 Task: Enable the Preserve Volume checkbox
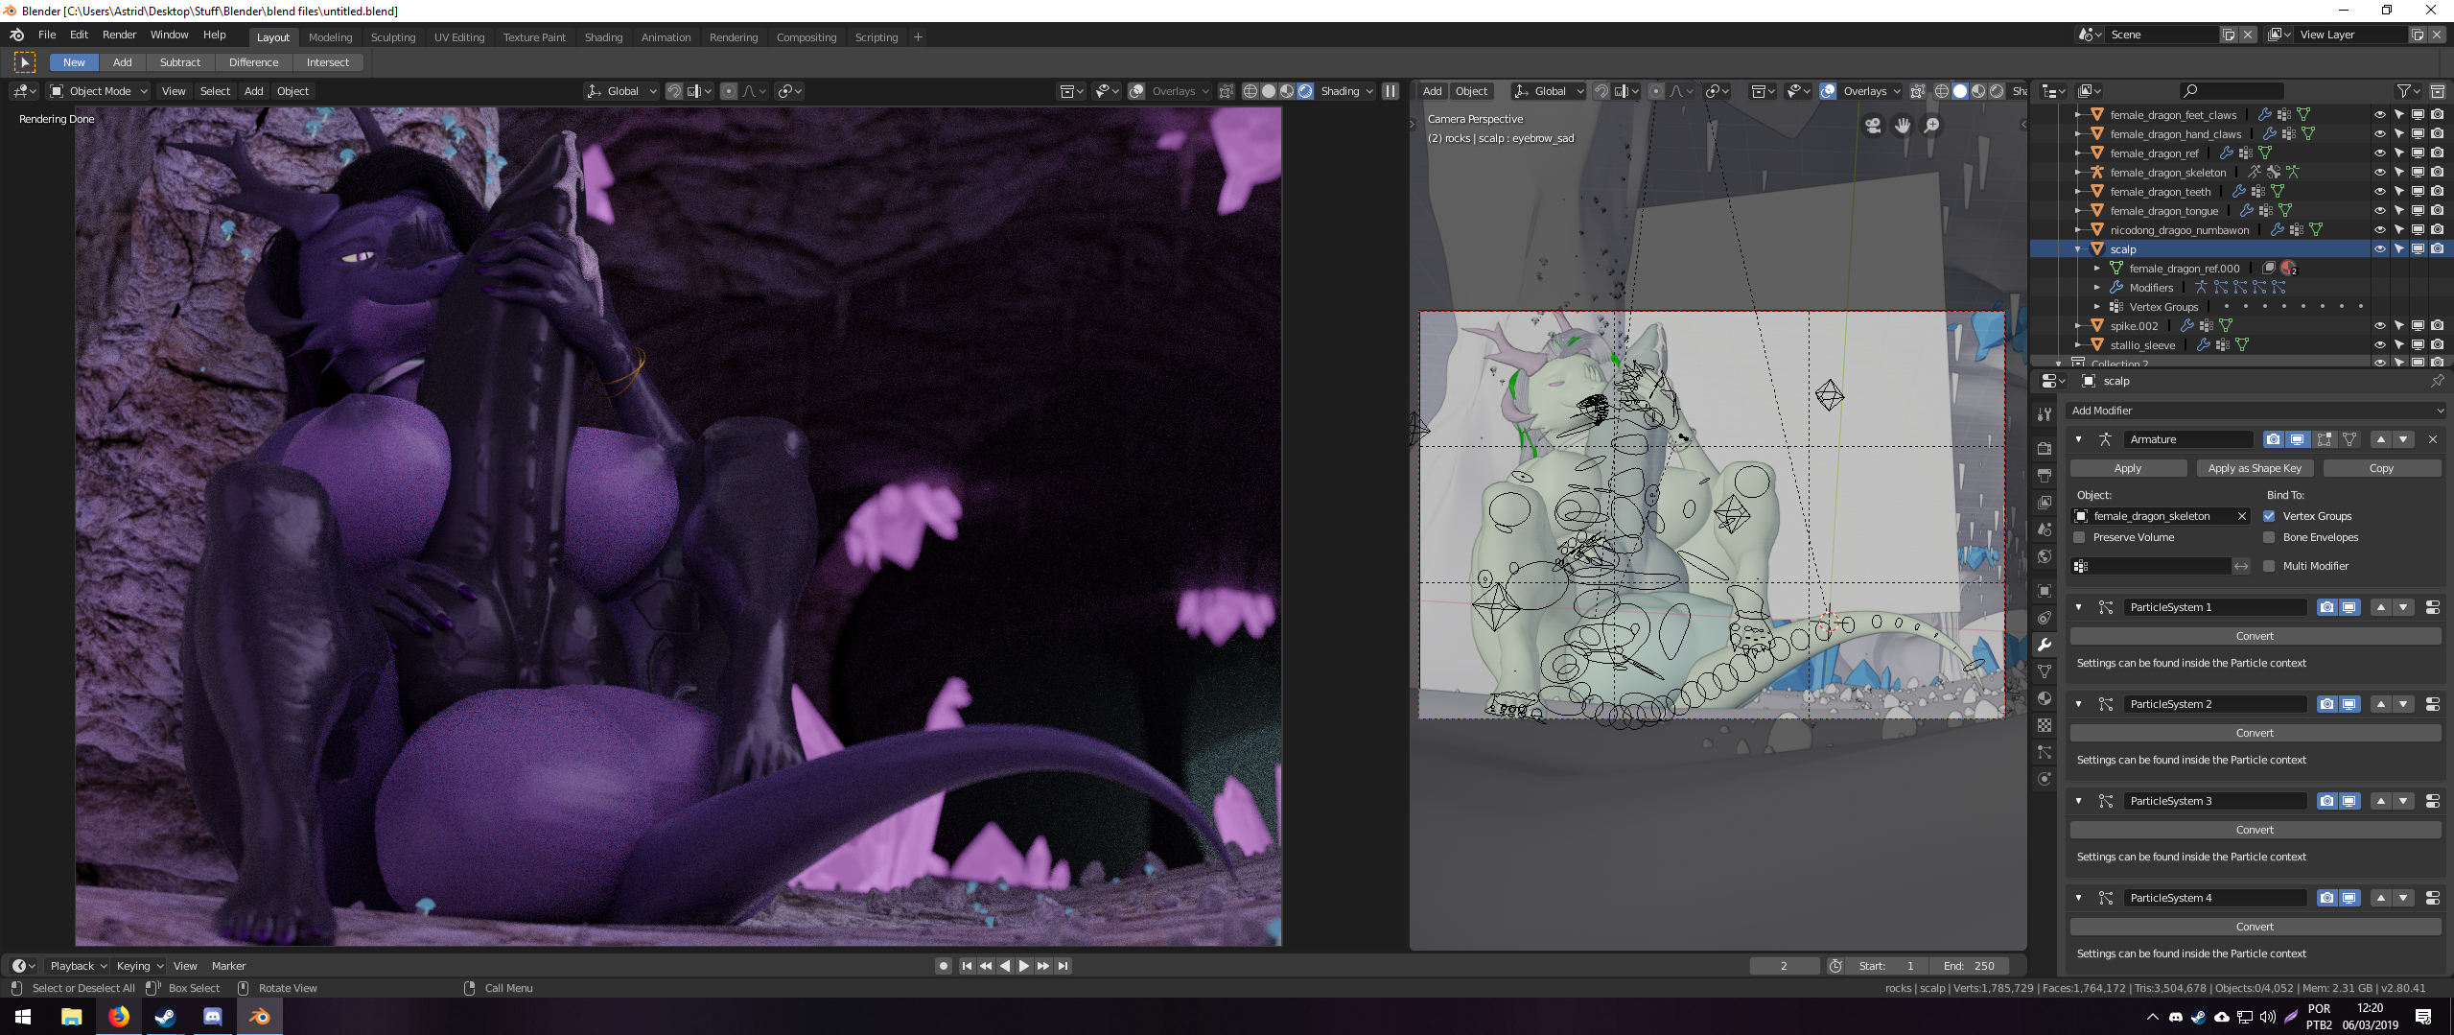2080,537
